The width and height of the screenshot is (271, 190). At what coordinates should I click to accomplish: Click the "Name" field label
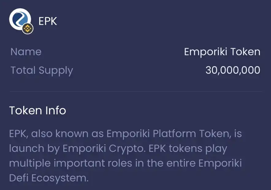pos(26,52)
